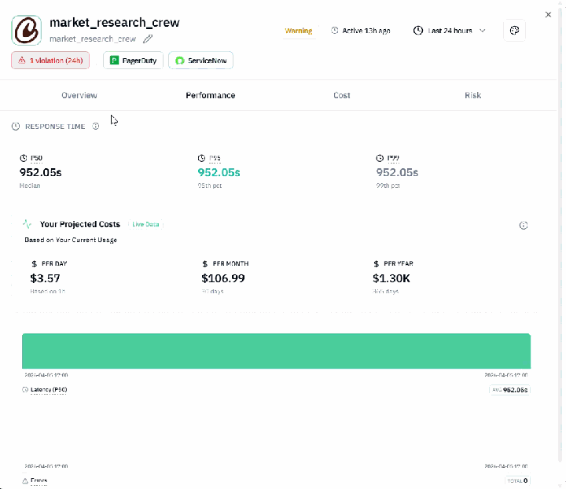
Task: Open the PagerDuty integration button
Action: [x=133, y=61]
